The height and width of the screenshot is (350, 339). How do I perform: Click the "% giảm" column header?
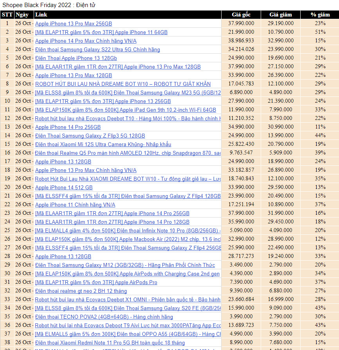(320, 15)
